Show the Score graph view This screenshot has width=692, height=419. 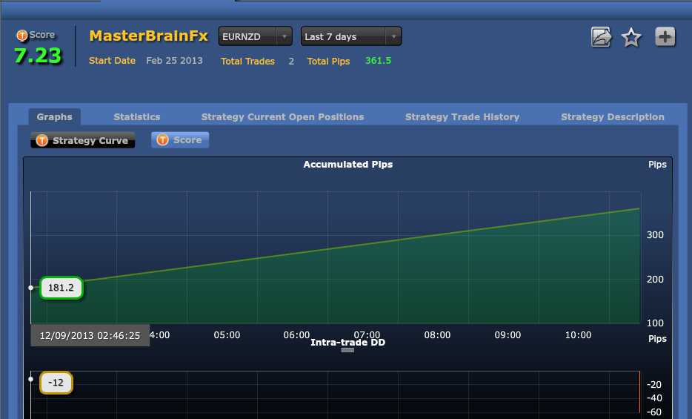tap(180, 140)
